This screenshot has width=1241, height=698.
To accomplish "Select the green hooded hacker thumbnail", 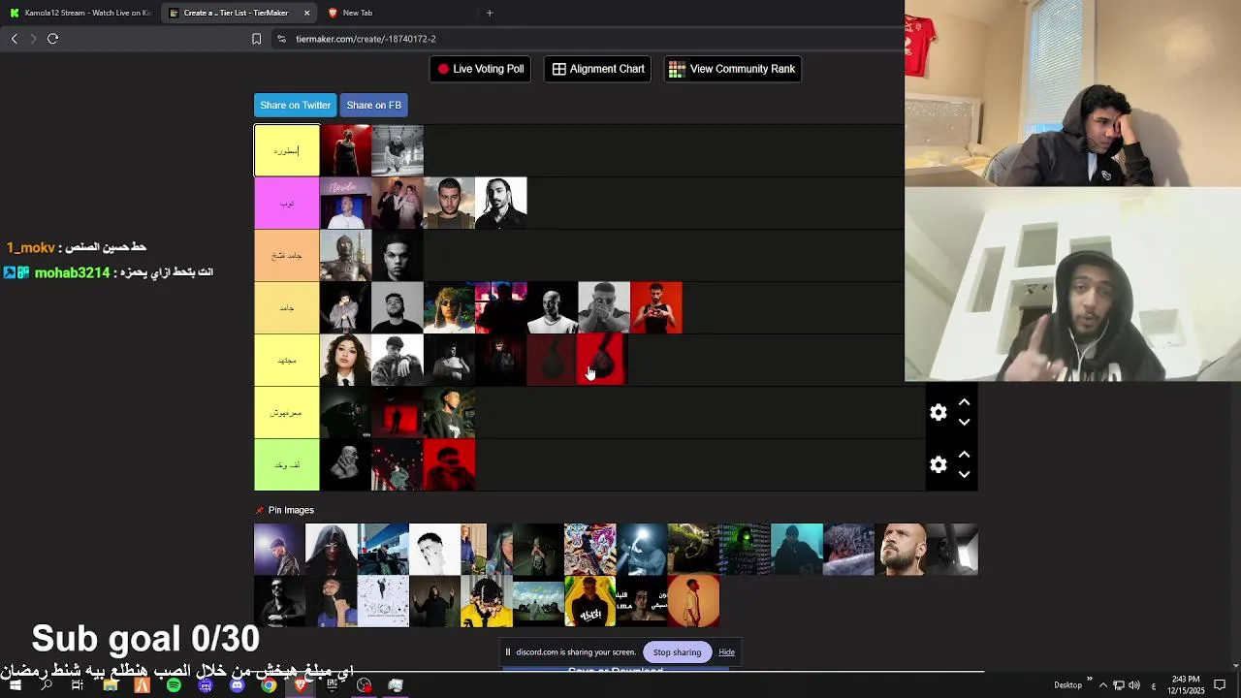I will click(745, 550).
